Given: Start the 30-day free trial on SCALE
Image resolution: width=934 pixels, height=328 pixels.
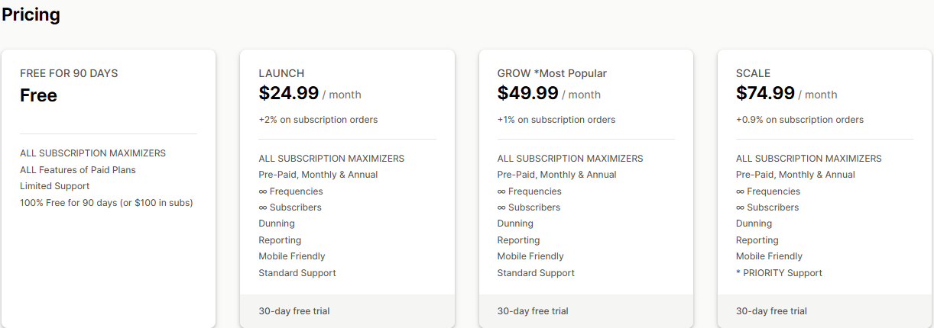Looking at the screenshot, I should pos(771,311).
